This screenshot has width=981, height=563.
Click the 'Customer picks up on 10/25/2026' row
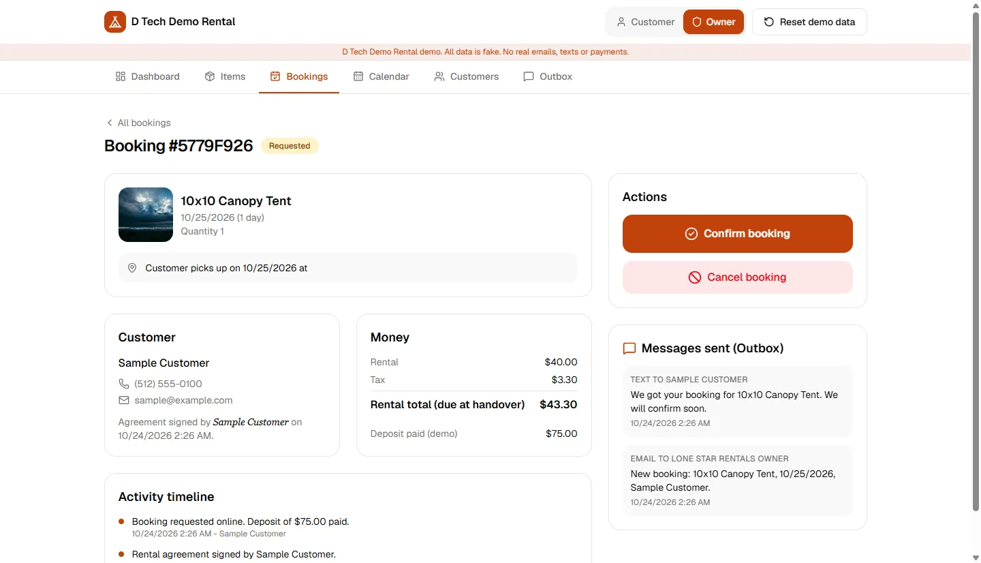pos(348,268)
